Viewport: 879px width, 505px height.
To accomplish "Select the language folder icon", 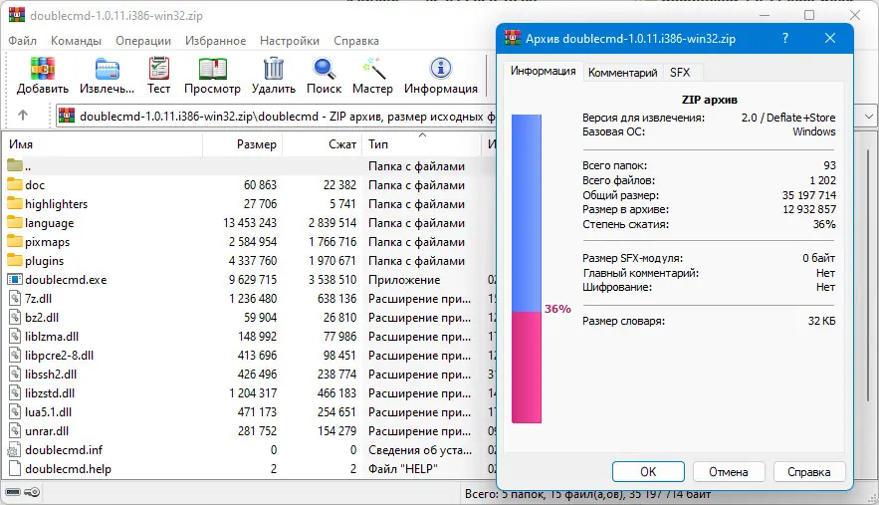I will 15,222.
